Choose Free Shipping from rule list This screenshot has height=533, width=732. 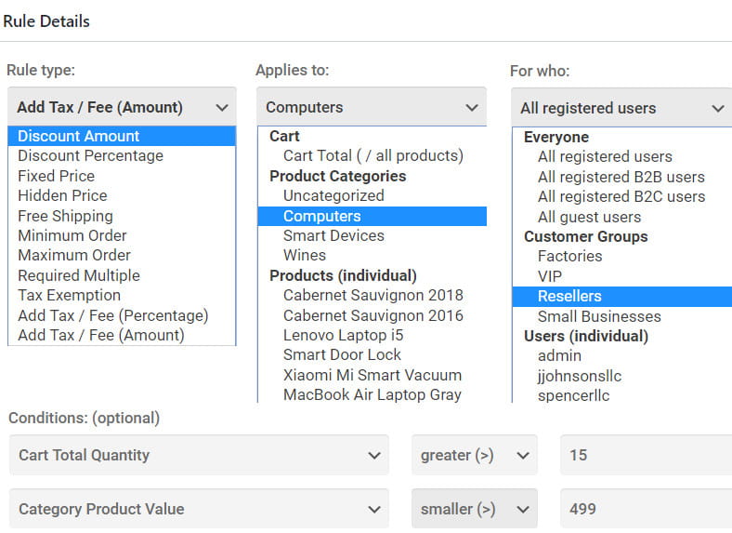coord(65,216)
